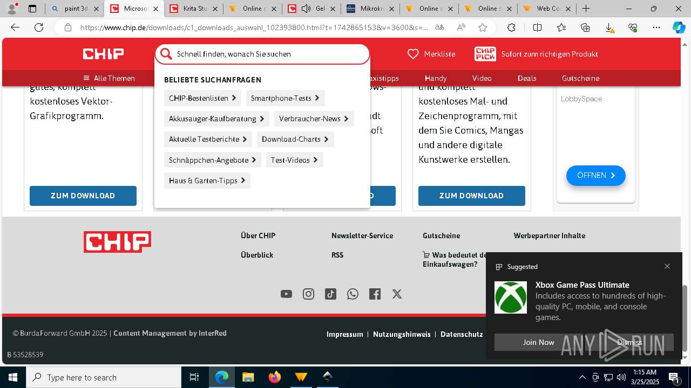691x388 pixels.
Task: Click the blue ÖFFNEN button
Action: click(x=596, y=176)
